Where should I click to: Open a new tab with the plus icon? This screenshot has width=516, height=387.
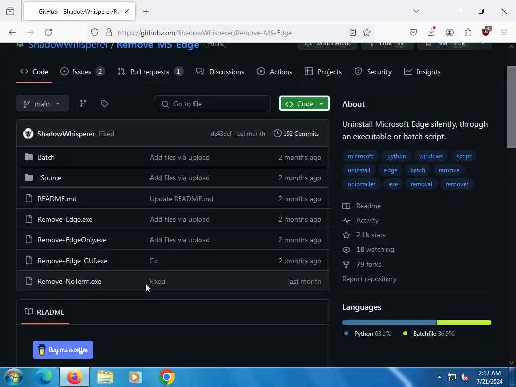[146, 12]
